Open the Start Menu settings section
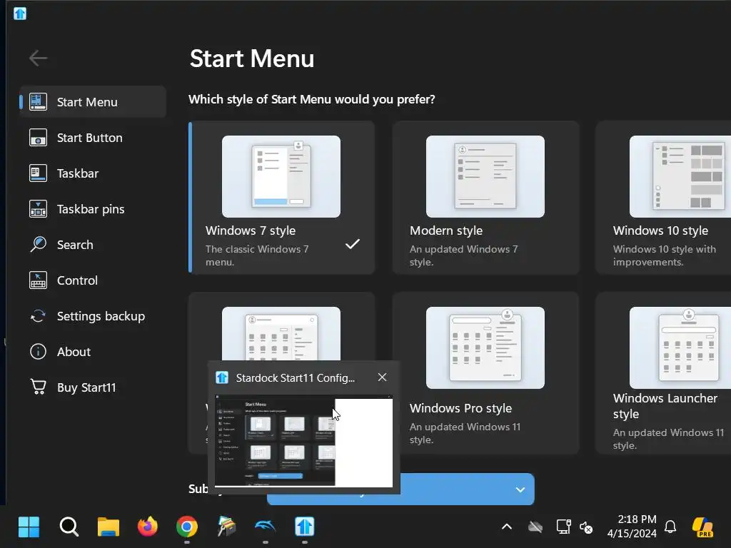This screenshot has width=731, height=548. coord(93,101)
